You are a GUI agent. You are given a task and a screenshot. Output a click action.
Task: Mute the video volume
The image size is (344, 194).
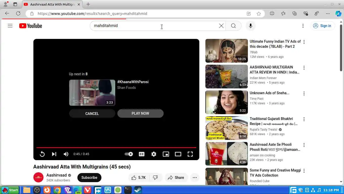click(x=66, y=154)
